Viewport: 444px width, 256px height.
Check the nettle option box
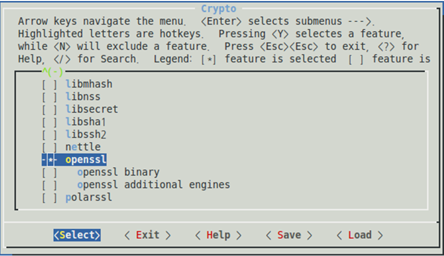(49, 147)
